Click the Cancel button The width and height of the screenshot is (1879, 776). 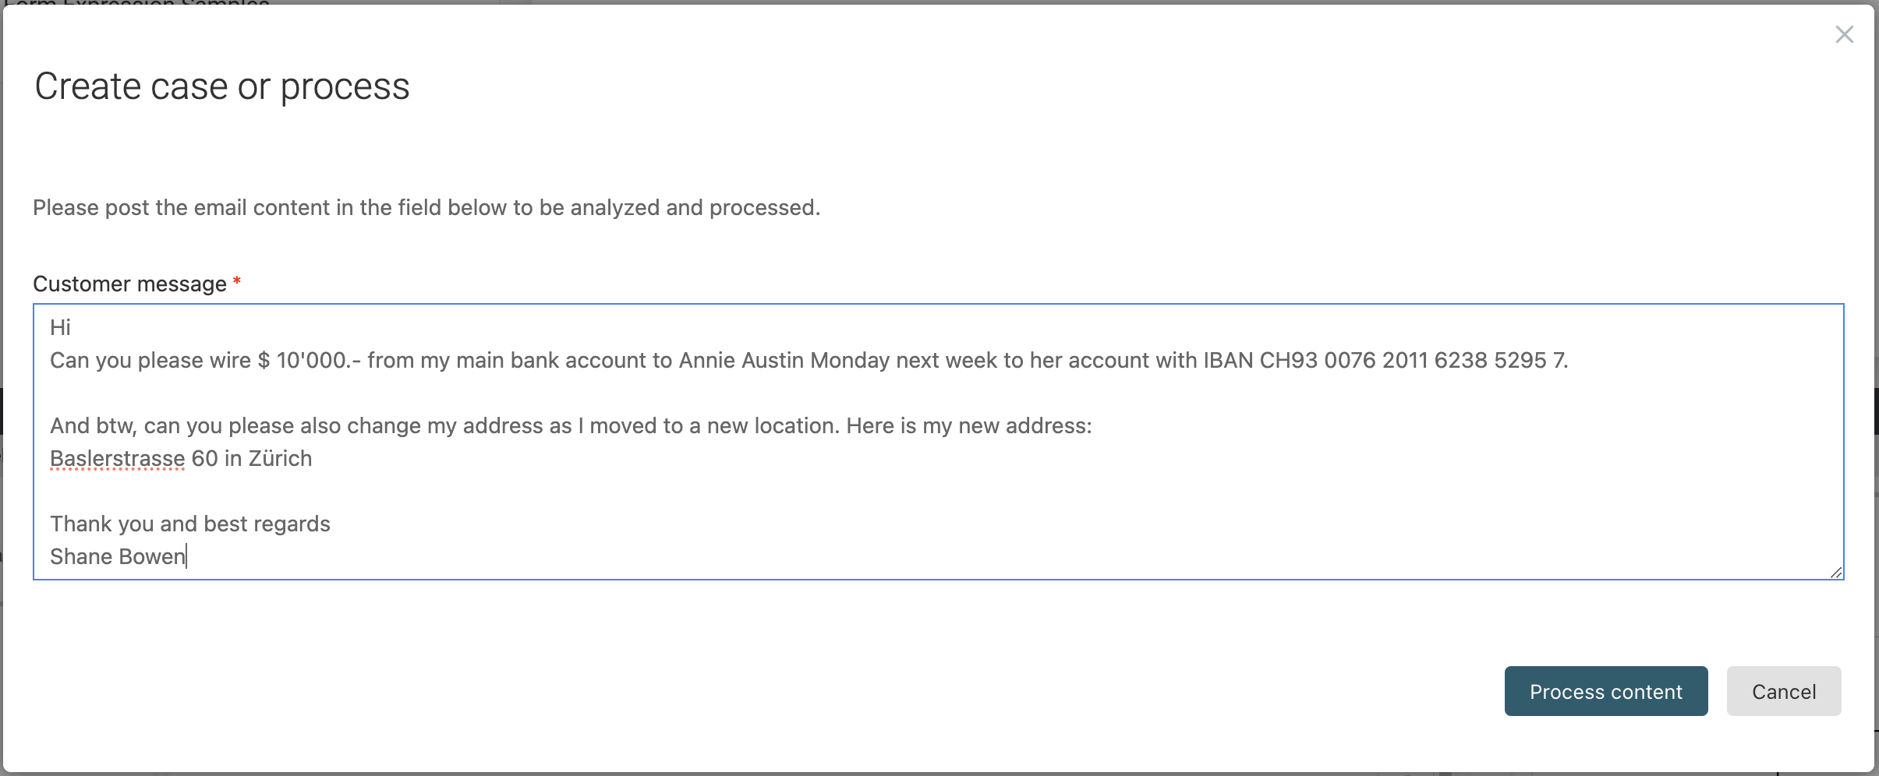[x=1783, y=690]
